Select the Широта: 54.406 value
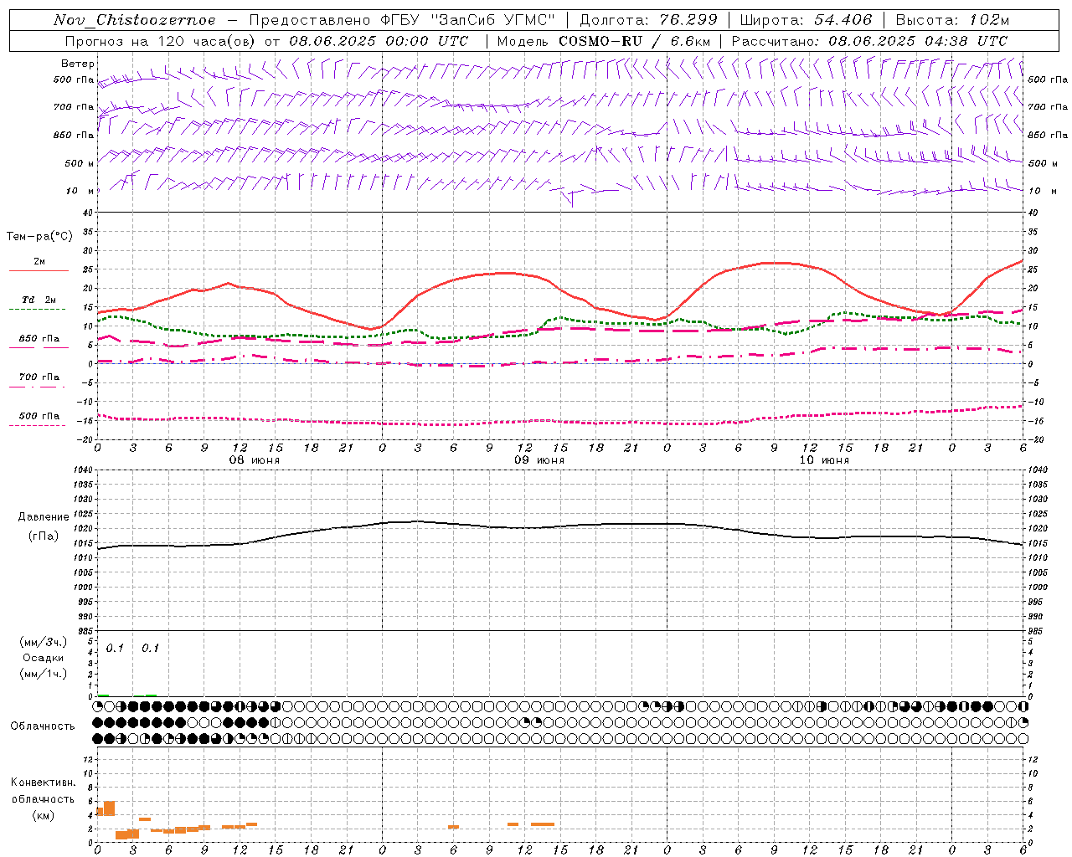1072x857 pixels. (x=806, y=20)
